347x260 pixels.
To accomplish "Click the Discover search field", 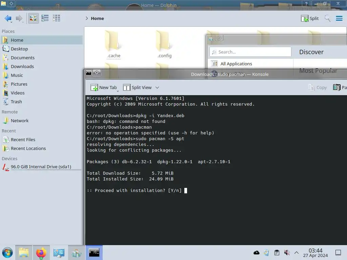I will [x=250, y=52].
